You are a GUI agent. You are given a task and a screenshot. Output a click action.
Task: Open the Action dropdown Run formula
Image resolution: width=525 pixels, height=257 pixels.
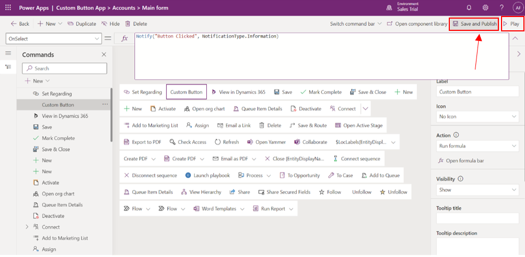pos(478,146)
